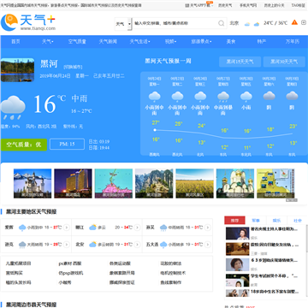Image resolution: width=308 pixels, height=308 pixels.
Task: Click the arrow button in 逊克 row
Action: [x=67, y=245]
